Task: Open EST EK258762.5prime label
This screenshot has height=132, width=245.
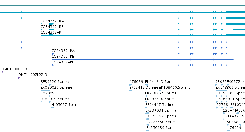Action: (161, 93)
